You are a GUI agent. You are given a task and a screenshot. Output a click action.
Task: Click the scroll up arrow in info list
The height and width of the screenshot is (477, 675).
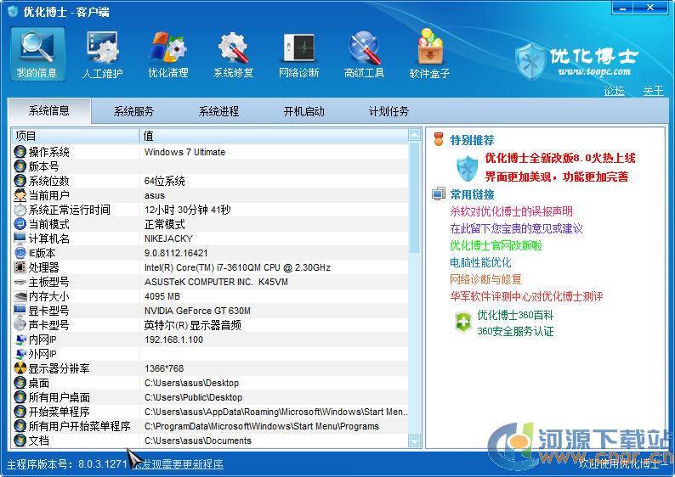tap(415, 135)
